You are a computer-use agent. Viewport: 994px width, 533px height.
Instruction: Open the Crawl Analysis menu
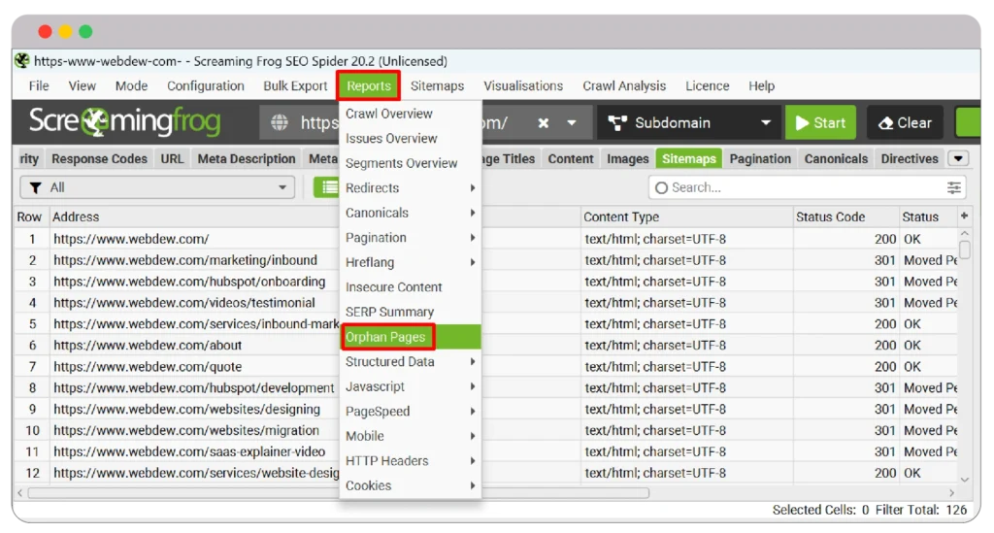624,85
